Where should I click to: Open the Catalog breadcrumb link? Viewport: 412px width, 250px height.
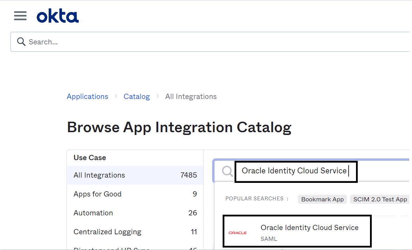coord(137,97)
